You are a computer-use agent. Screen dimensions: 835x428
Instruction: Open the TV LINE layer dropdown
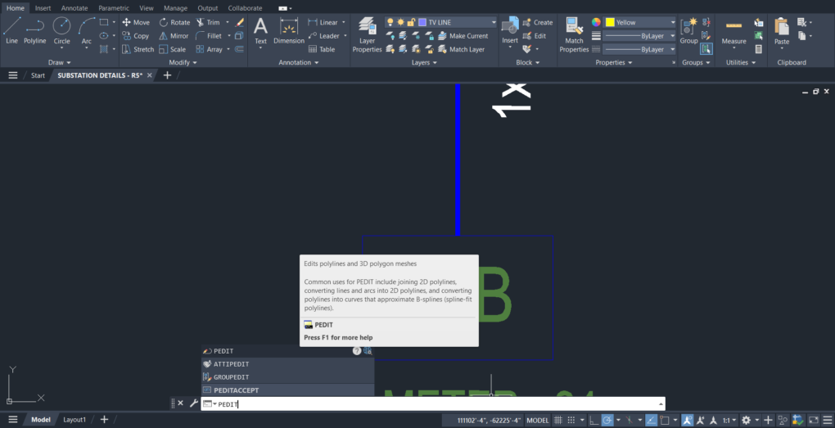[x=494, y=22]
